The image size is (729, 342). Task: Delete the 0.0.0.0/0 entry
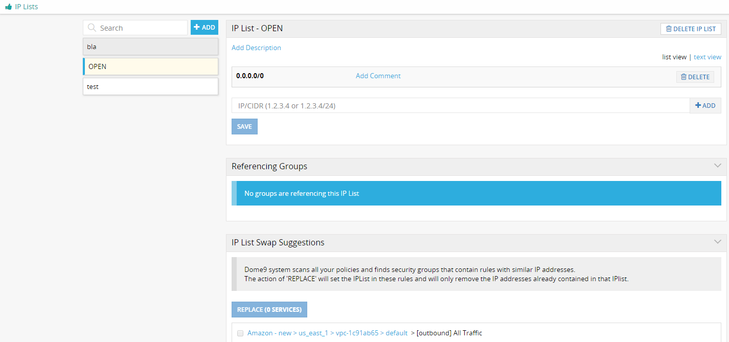pyautogui.click(x=695, y=77)
